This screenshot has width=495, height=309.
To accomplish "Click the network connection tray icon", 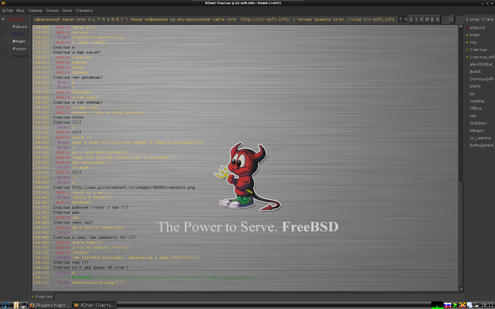I will click(476, 305).
